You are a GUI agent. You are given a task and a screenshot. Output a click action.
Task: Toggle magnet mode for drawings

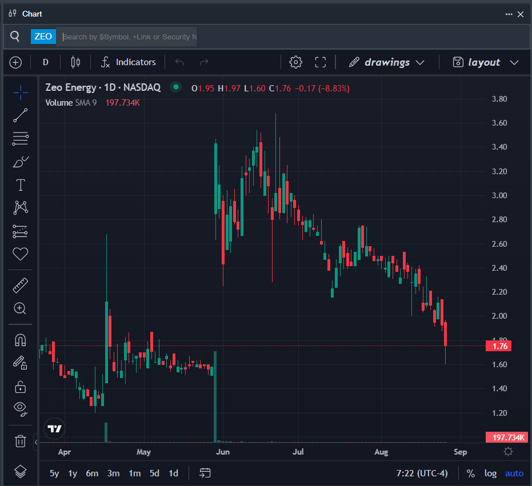click(21, 340)
